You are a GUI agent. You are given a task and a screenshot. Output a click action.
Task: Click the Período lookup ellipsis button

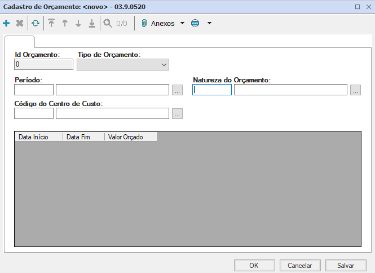coord(177,90)
